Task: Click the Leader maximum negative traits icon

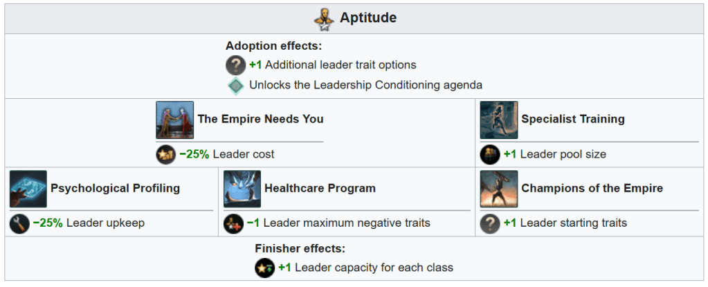Action: 233,223
